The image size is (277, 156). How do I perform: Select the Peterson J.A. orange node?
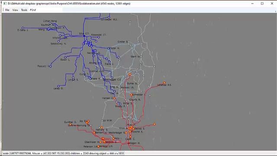[99, 146]
